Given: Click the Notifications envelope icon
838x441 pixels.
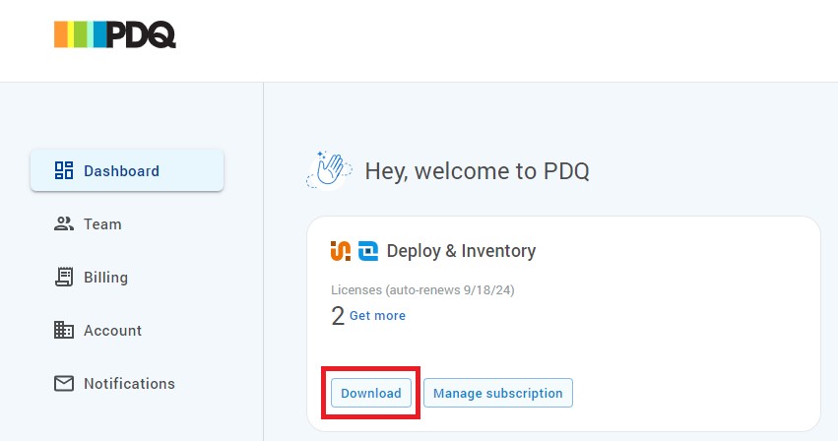Looking at the screenshot, I should click(64, 384).
